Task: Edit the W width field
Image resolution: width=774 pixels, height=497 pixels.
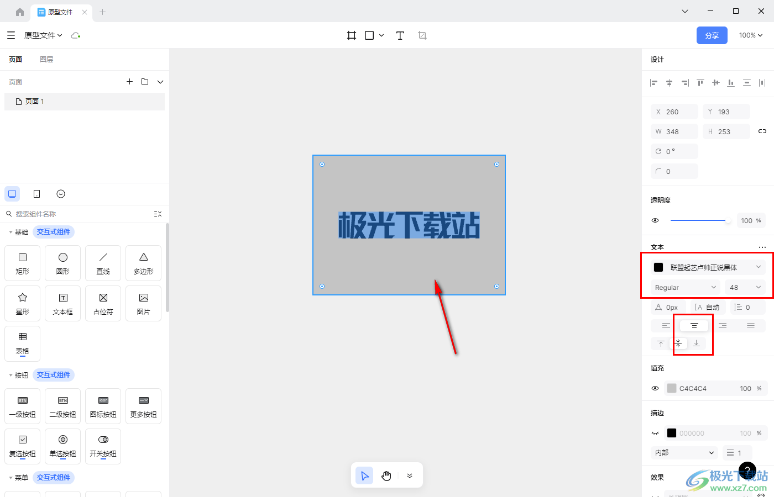Action: click(674, 131)
